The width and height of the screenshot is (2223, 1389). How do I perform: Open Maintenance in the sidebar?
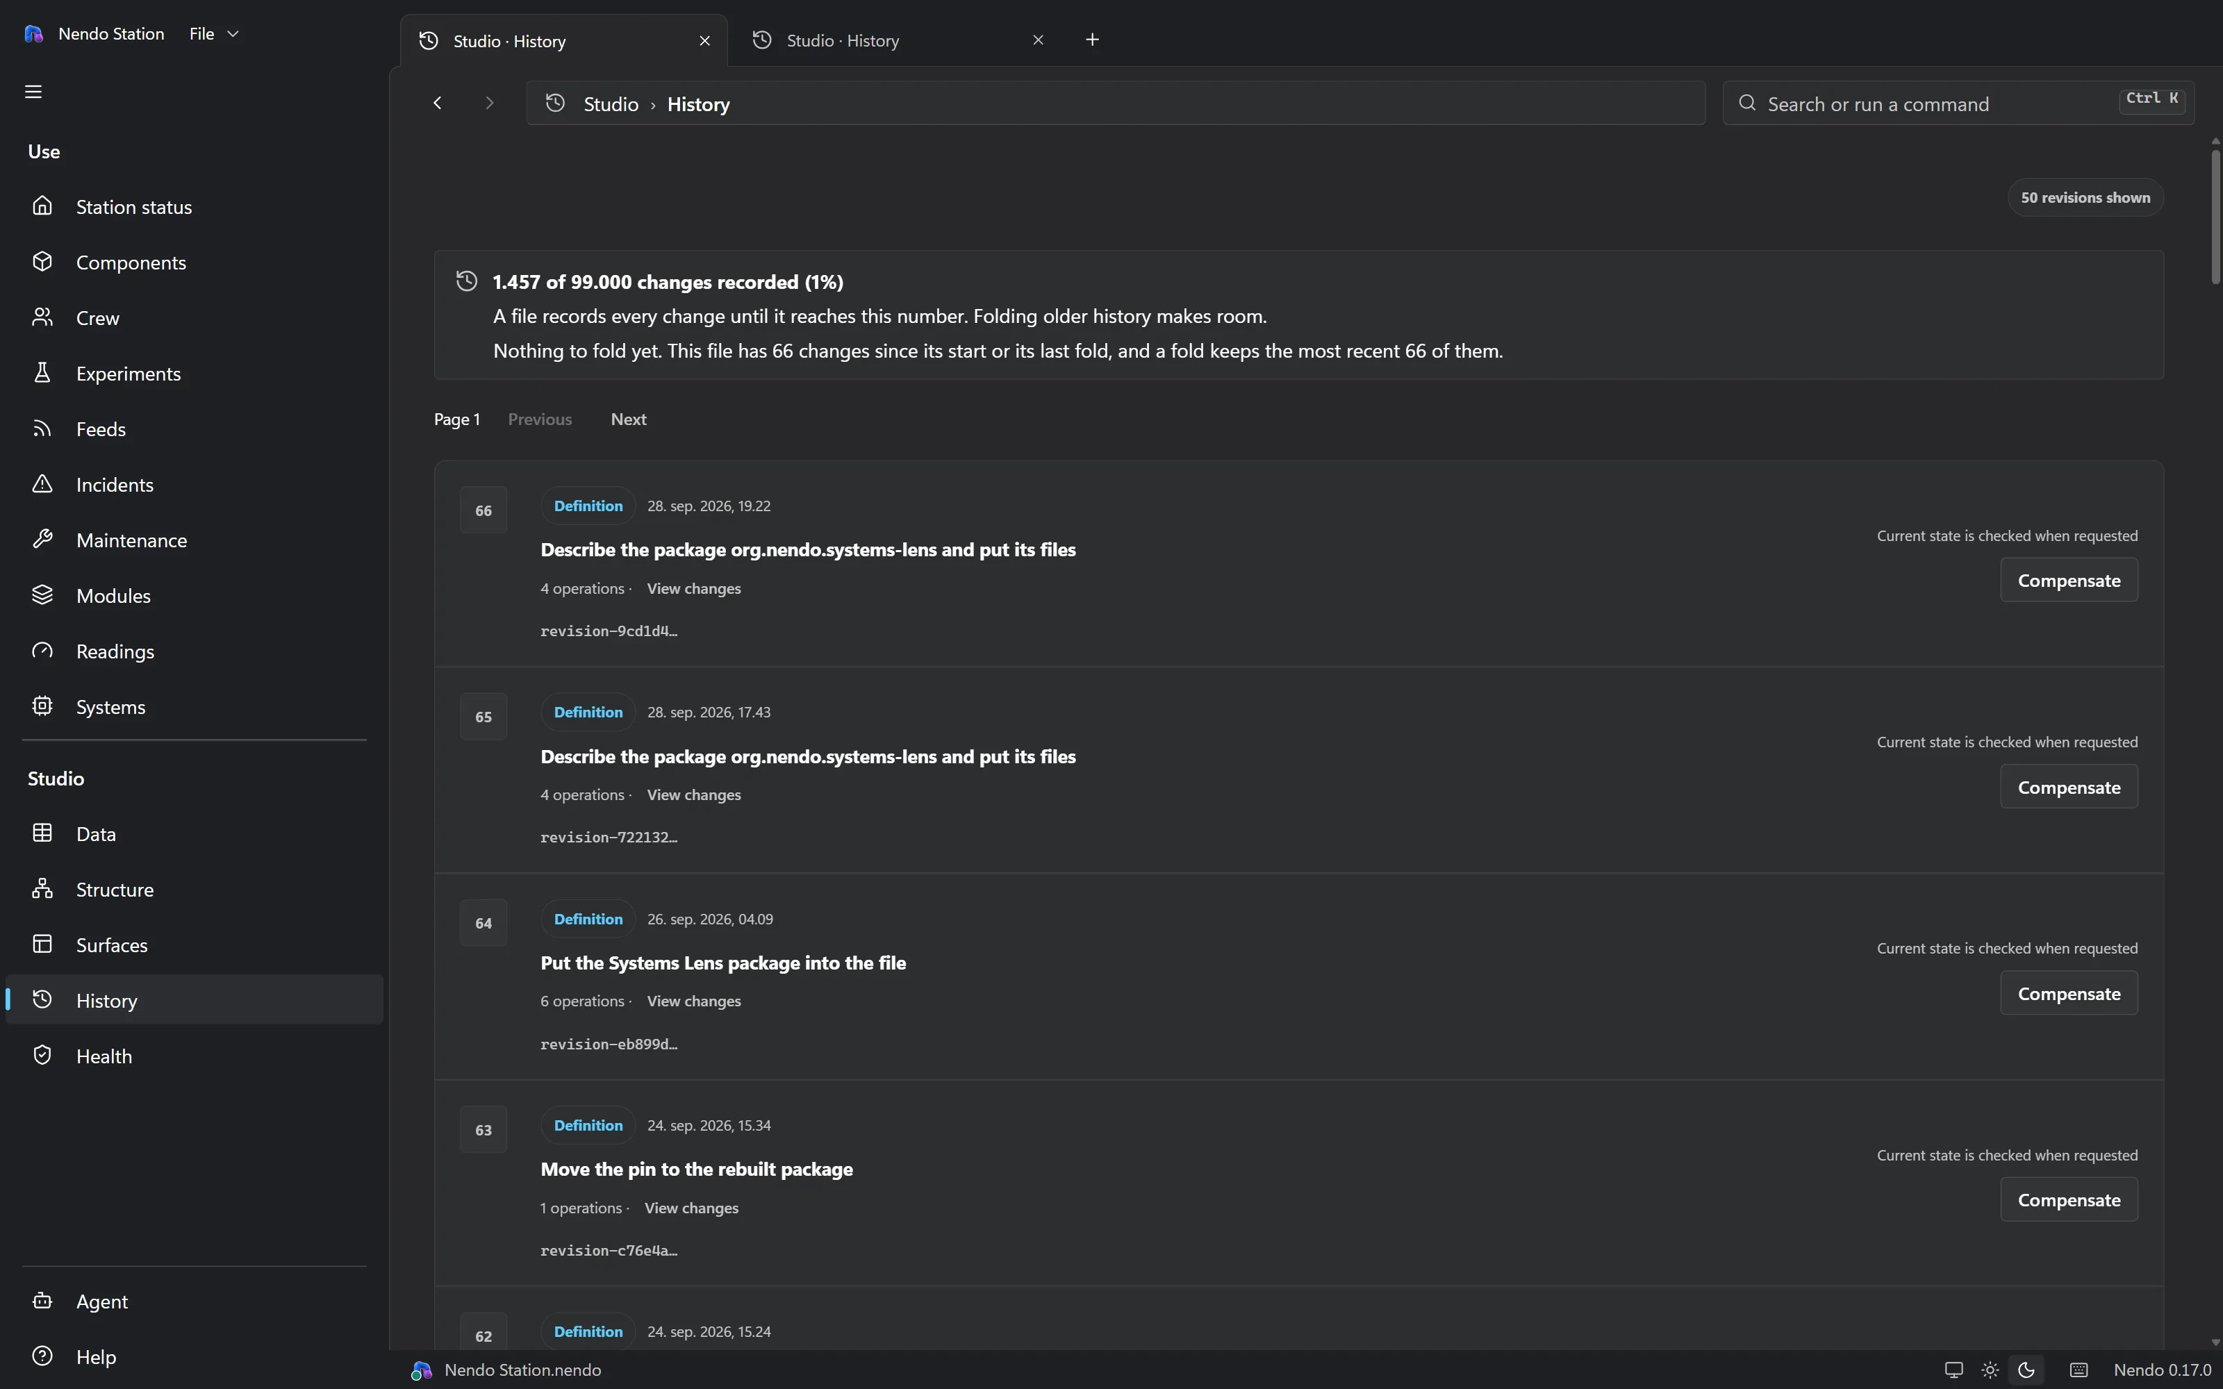194,540
